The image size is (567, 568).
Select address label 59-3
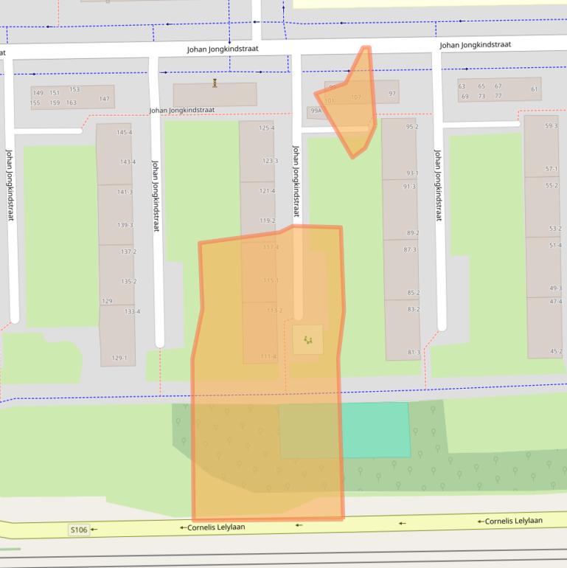pos(551,126)
